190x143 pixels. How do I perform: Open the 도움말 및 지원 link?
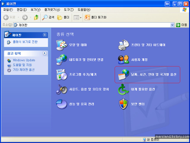tap(22, 65)
